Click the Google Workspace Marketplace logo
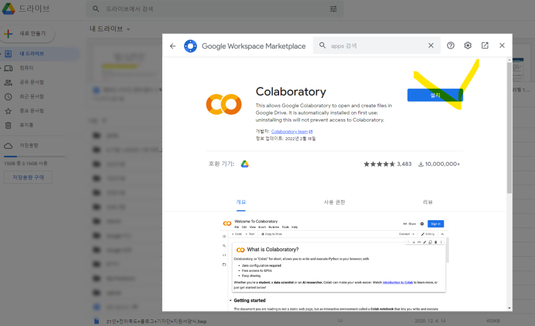Image resolution: width=535 pixels, height=326 pixels. point(191,46)
